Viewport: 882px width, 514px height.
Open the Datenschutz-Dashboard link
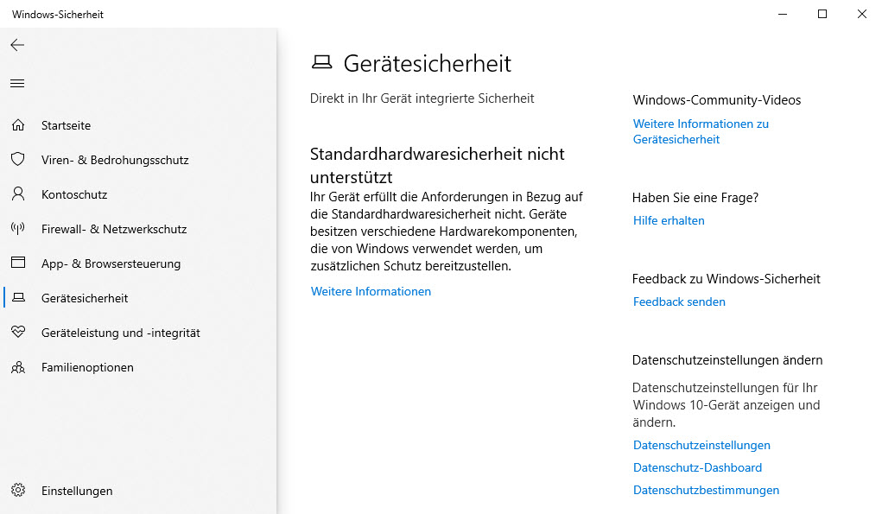tap(697, 467)
